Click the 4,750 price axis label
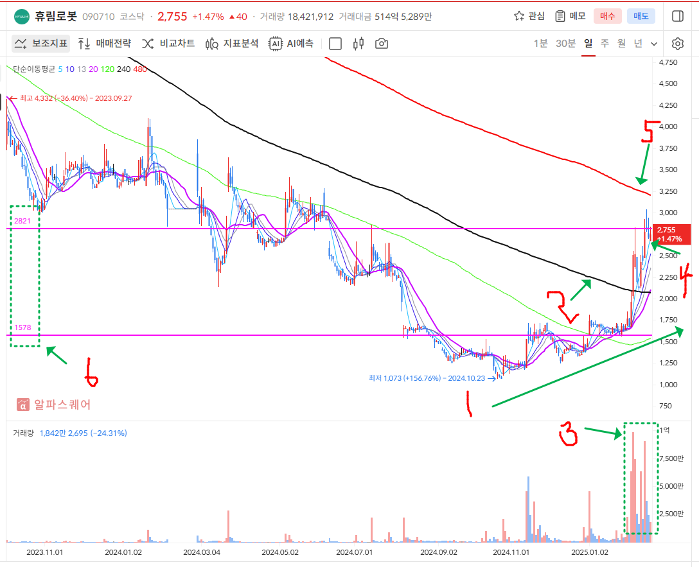The image size is (699, 567). [x=668, y=62]
